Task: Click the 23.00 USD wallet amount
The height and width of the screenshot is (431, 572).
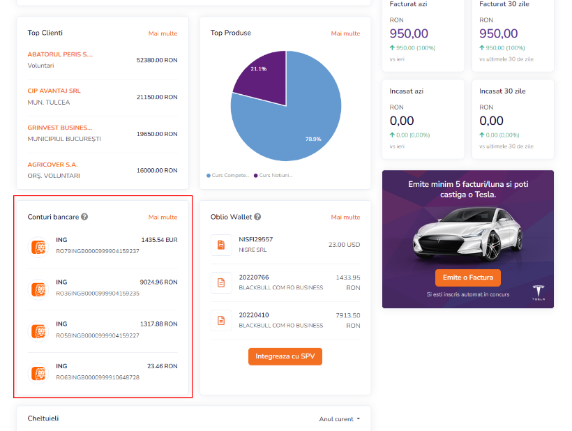Action: pyautogui.click(x=344, y=245)
